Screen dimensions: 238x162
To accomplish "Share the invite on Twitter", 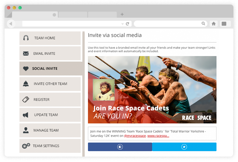I will tap(184, 147).
